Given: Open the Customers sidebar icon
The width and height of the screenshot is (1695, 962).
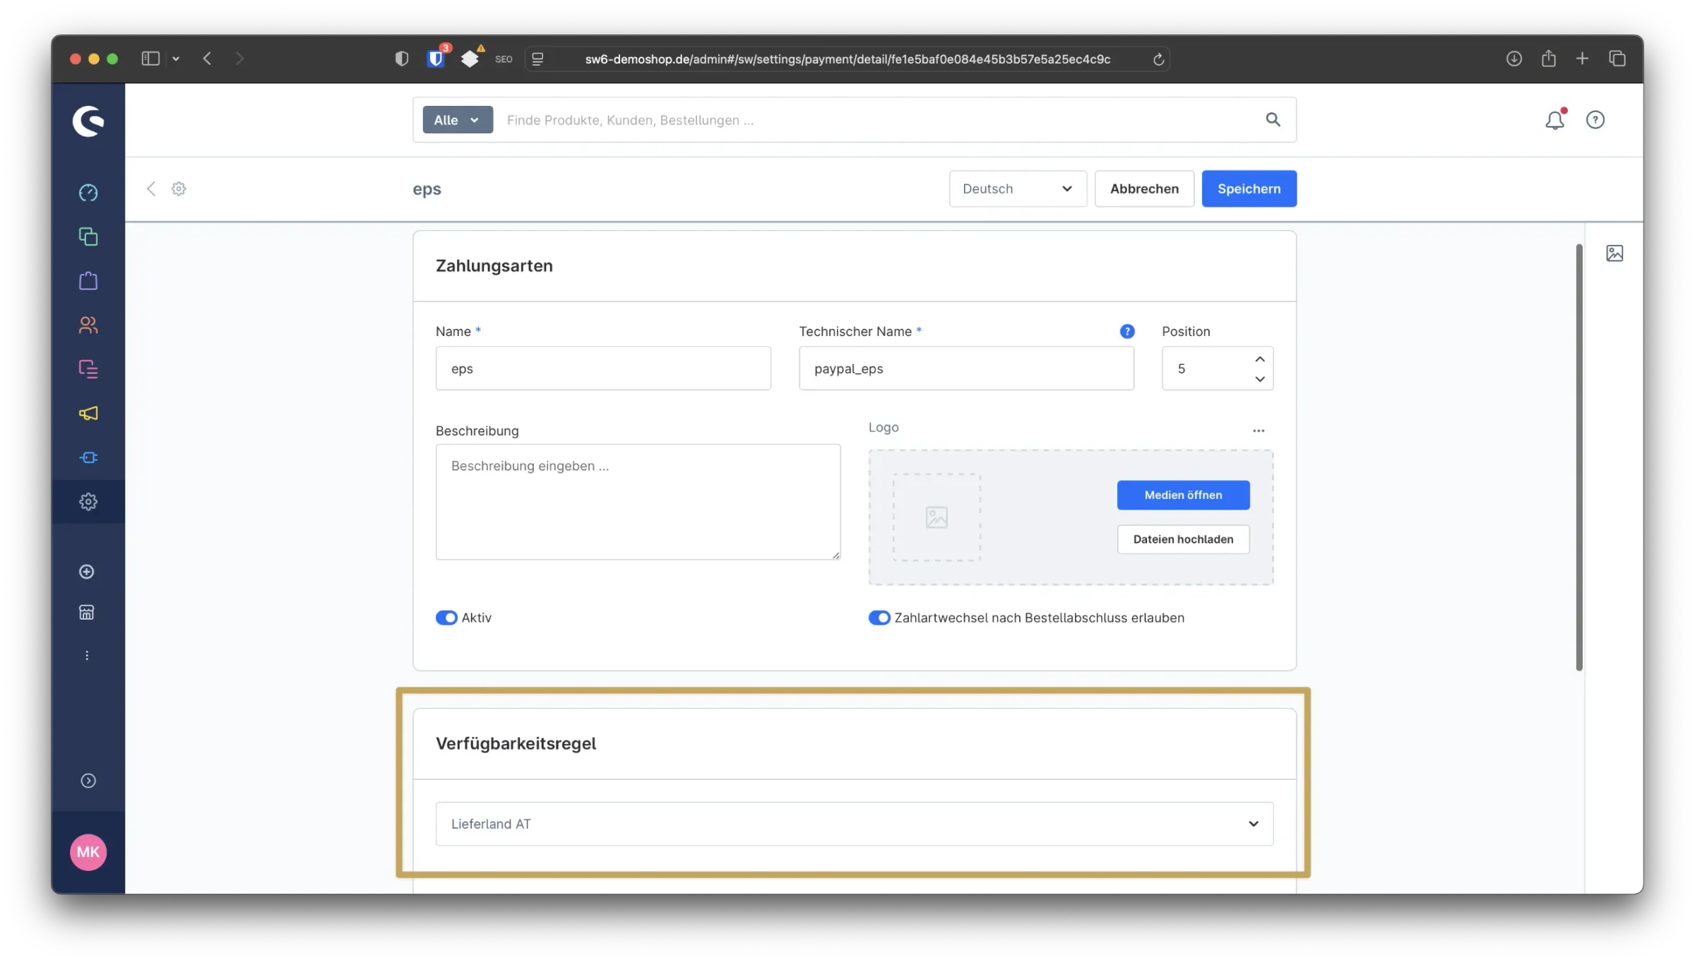Looking at the screenshot, I should click(88, 325).
